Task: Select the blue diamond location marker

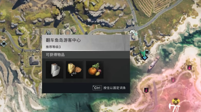Action: point(145,58)
